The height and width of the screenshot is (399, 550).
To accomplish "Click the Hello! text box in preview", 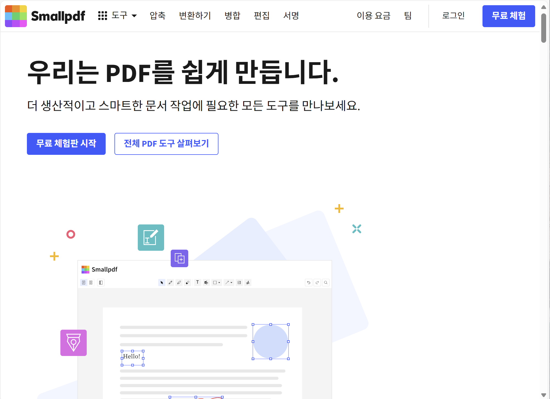I will click(132, 358).
